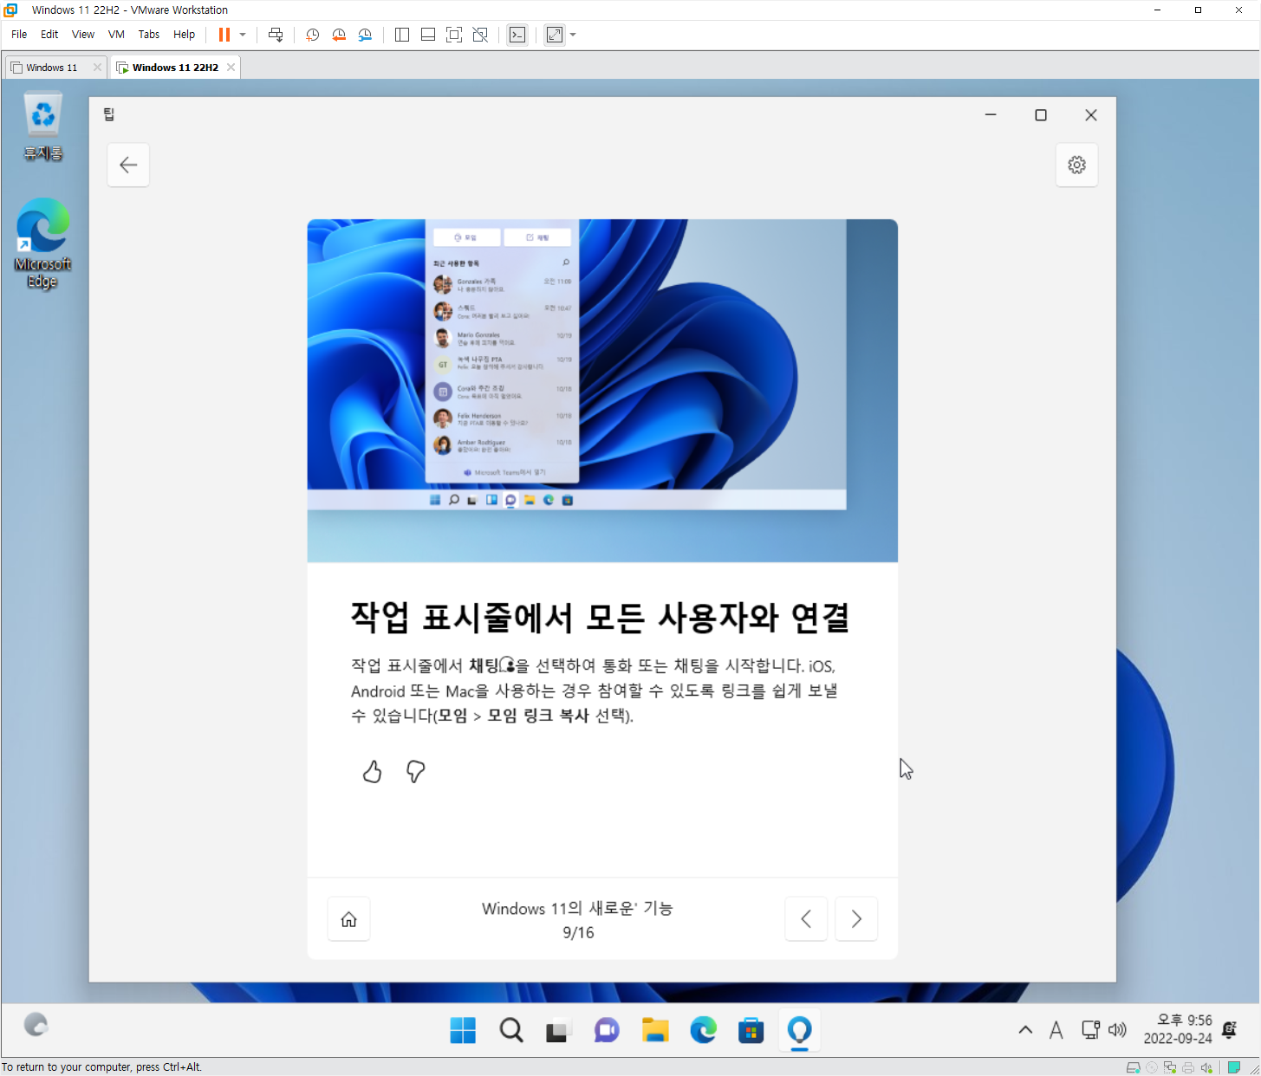Image resolution: width=1261 pixels, height=1076 pixels.
Task: Click the Tips app taskbar icon
Action: tap(799, 1030)
